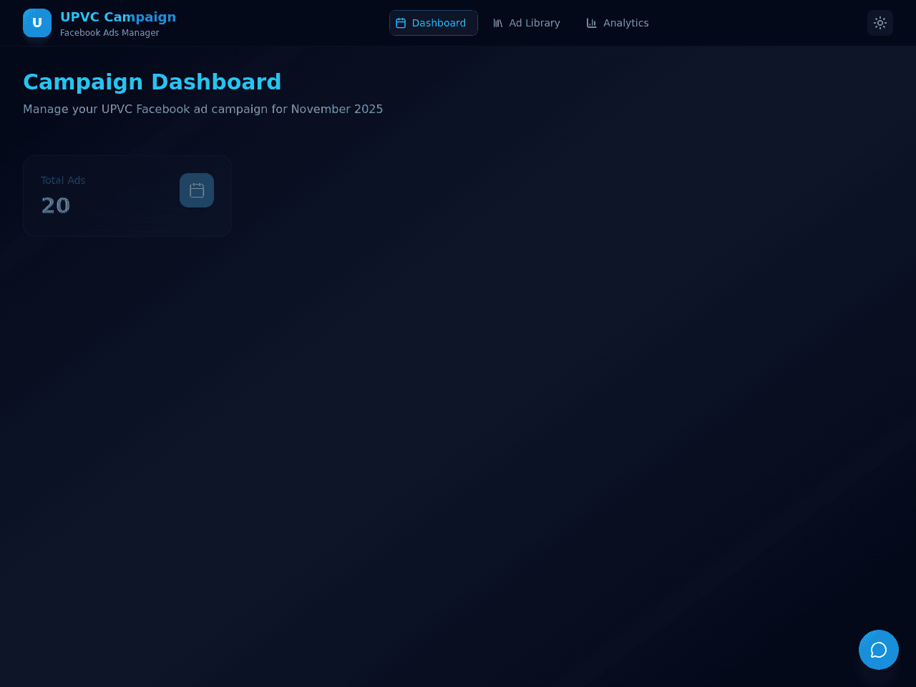This screenshot has height=687, width=916.
Task: Click the books icon beside Ad Library
Action: (498, 23)
